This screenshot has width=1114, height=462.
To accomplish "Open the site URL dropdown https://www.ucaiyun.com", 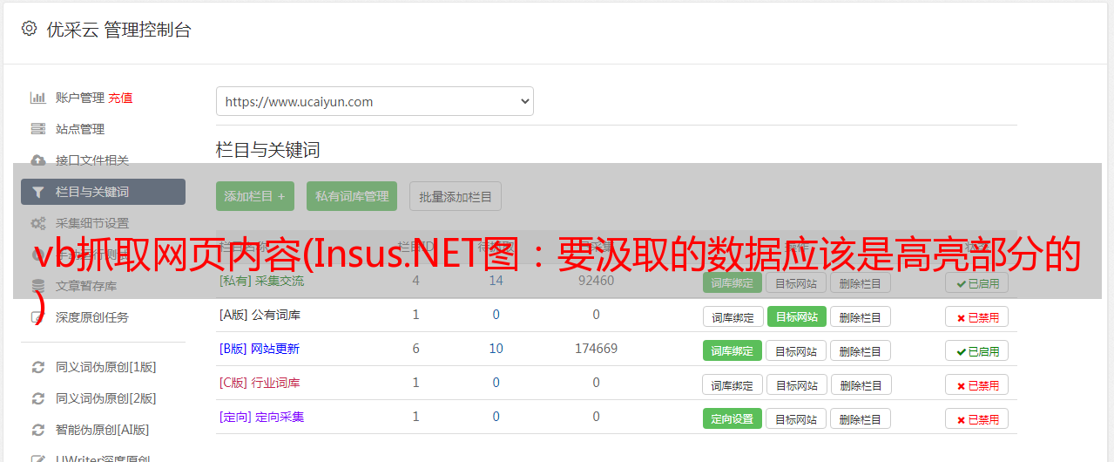I will 375,101.
